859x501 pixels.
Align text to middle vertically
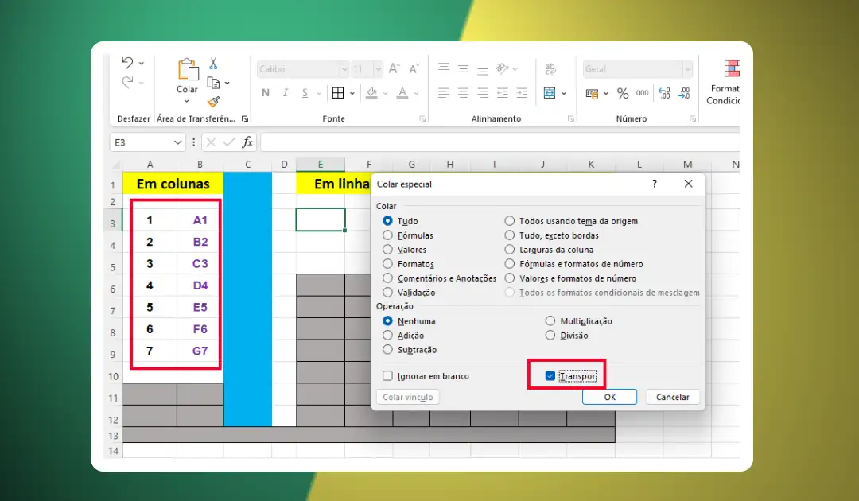(464, 68)
